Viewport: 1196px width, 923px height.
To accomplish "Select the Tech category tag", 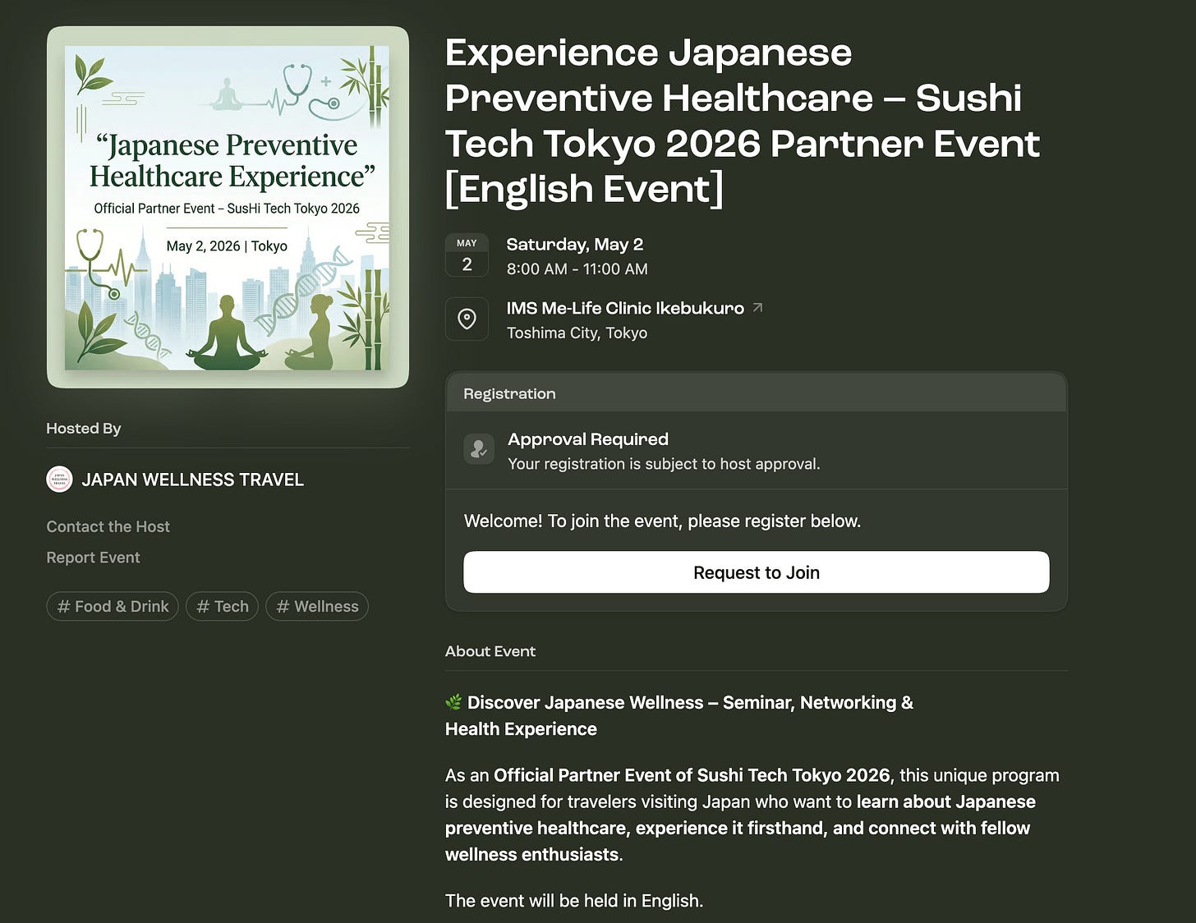I will [x=223, y=606].
